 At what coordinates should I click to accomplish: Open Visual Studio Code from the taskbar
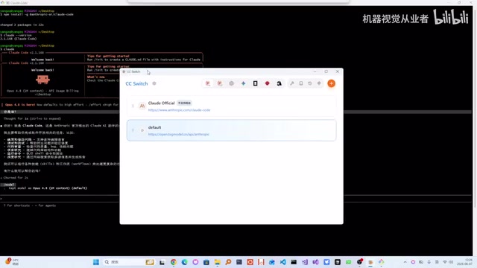tap(283, 262)
